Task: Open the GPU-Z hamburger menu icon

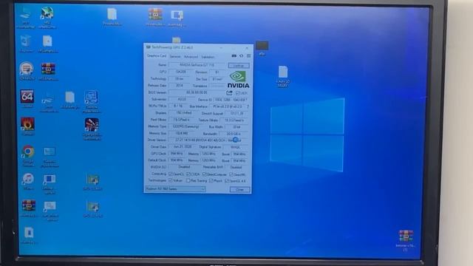Action: tap(248, 56)
